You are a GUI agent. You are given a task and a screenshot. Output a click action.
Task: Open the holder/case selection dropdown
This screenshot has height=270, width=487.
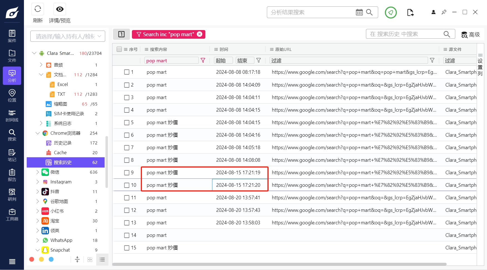tap(68, 36)
